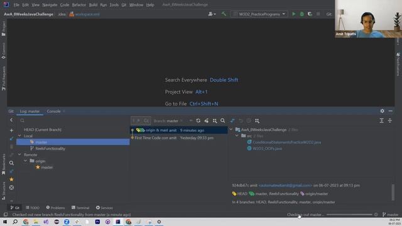Open the Services tool window
The height and width of the screenshot is (226, 402).
(104, 208)
